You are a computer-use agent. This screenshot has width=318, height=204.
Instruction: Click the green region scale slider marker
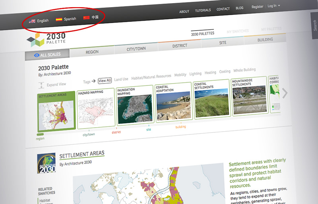(40, 135)
